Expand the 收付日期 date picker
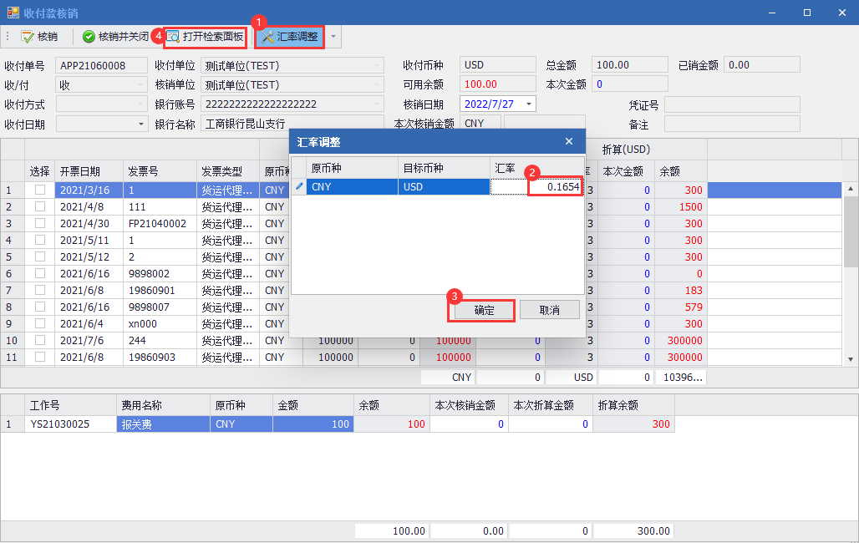Screen dimensions: 859x543 pos(141,124)
